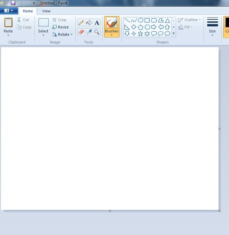The image size is (229, 235).
Task: Select the Text tool
Action: [97, 23]
